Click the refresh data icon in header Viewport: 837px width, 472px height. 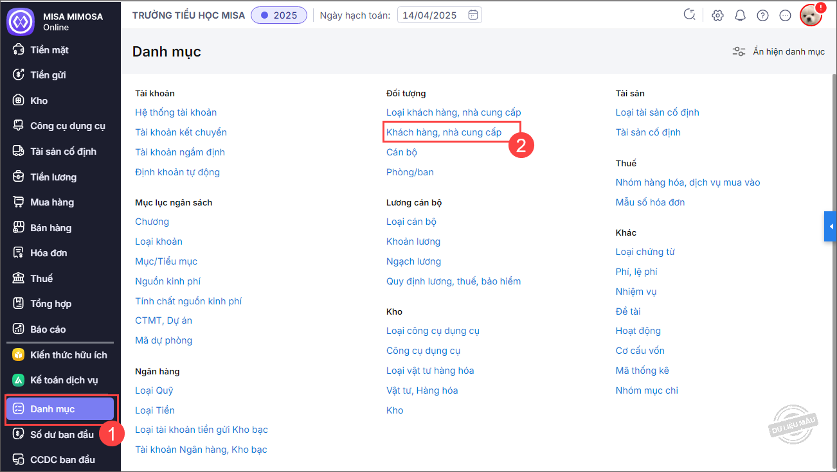(690, 15)
